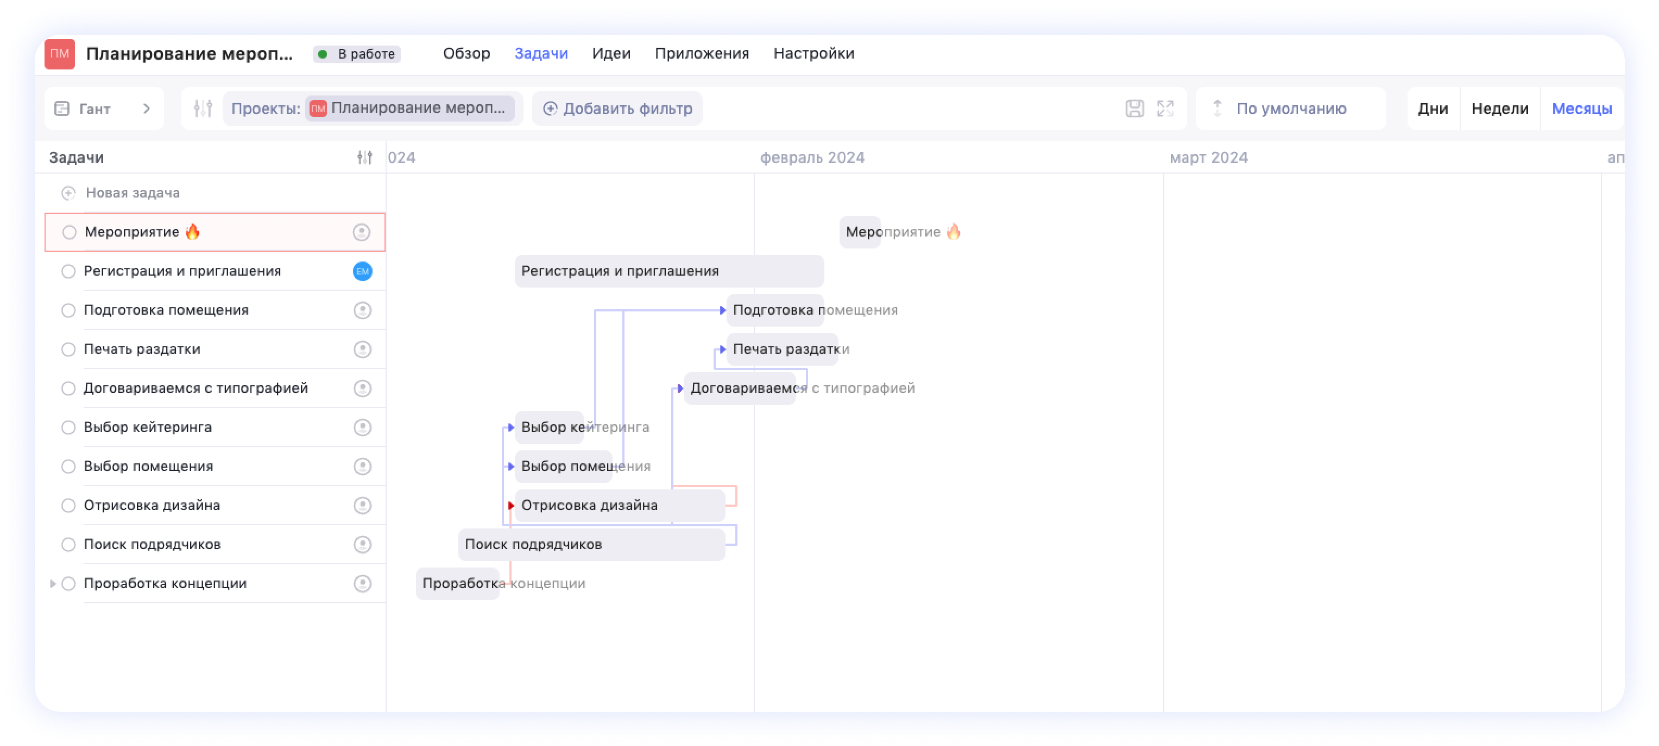
Task: Select Печать раздатки Gantt bar
Action: tap(782, 349)
